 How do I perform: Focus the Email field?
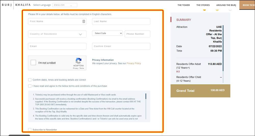click(57, 46)
